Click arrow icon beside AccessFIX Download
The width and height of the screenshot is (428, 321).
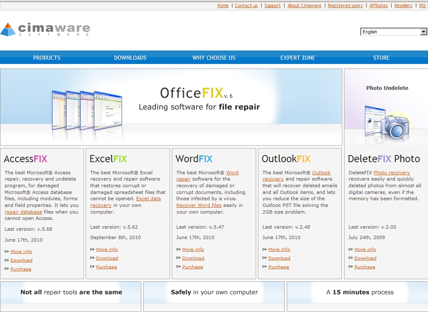click(x=7, y=260)
